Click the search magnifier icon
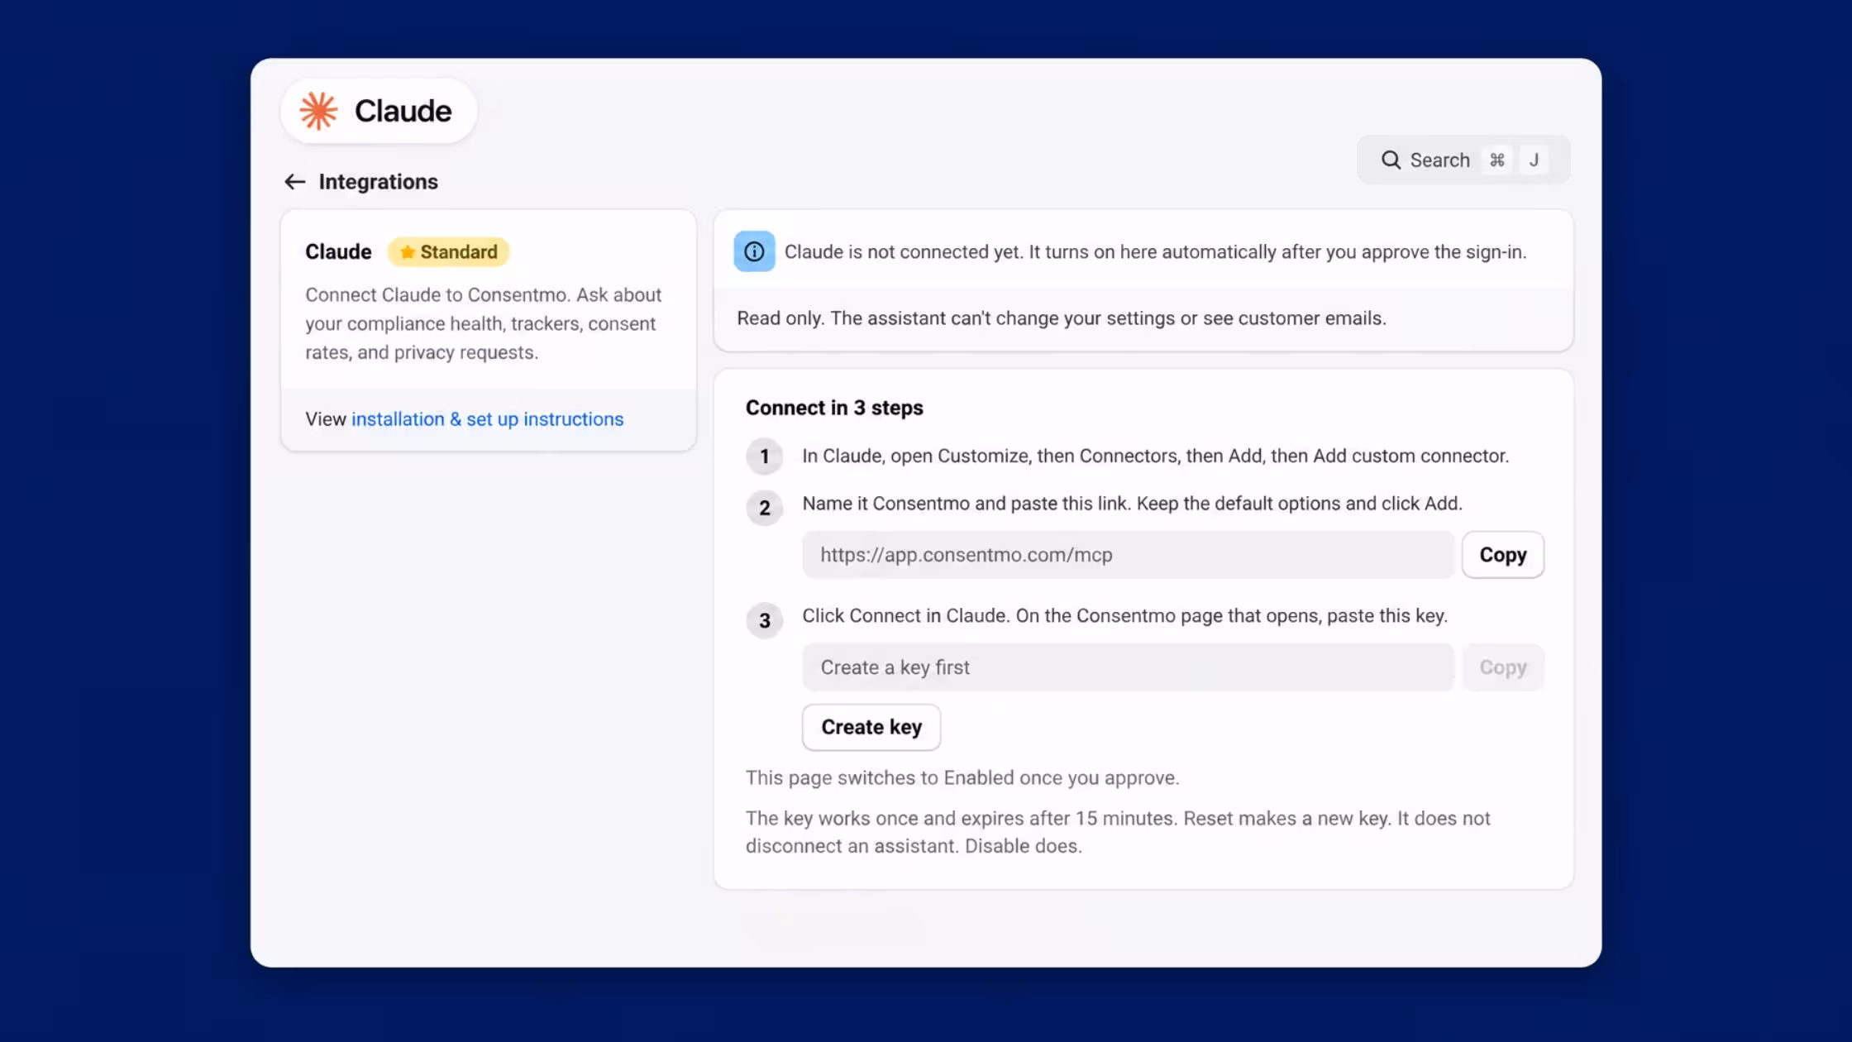The height and width of the screenshot is (1042, 1852). pos(1391,160)
